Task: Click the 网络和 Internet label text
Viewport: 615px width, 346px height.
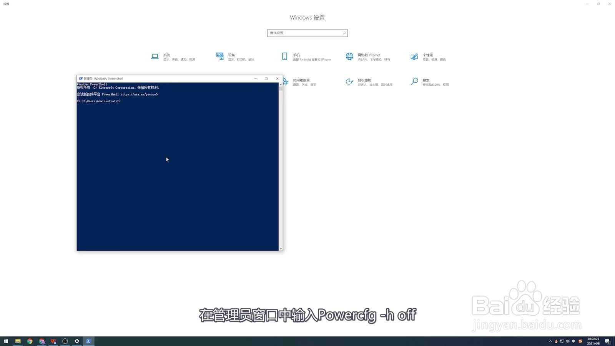Action: 369,55
